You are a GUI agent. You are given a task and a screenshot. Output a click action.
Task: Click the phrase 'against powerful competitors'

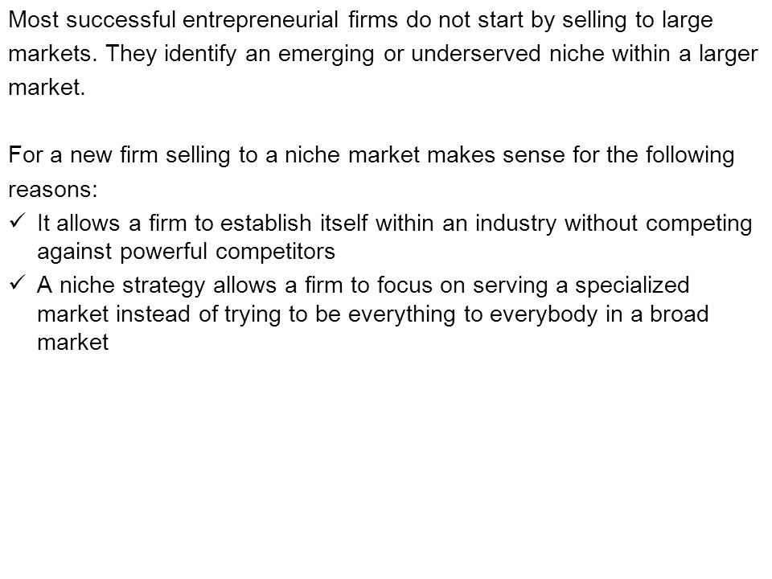(186, 253)
